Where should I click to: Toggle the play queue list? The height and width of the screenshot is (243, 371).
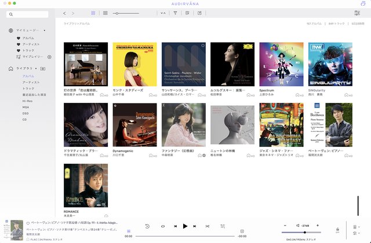(x=223, y=226)
